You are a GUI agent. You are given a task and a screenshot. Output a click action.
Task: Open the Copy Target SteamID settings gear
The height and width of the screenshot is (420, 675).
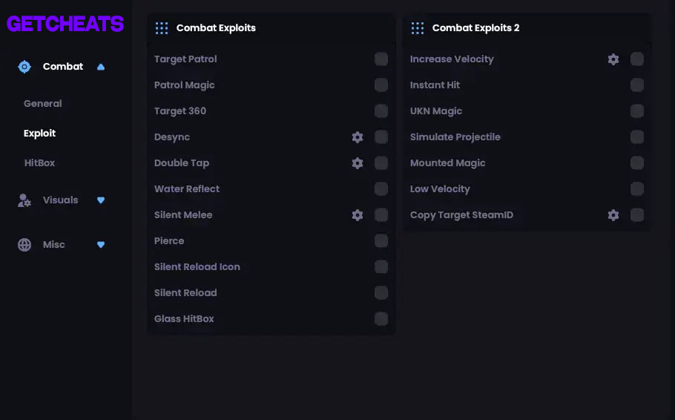(613, 215)
